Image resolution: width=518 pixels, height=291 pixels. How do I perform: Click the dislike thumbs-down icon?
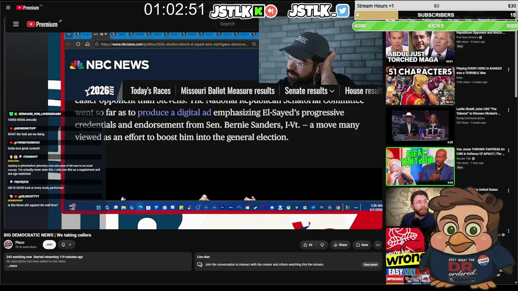[x=322, y=245]
